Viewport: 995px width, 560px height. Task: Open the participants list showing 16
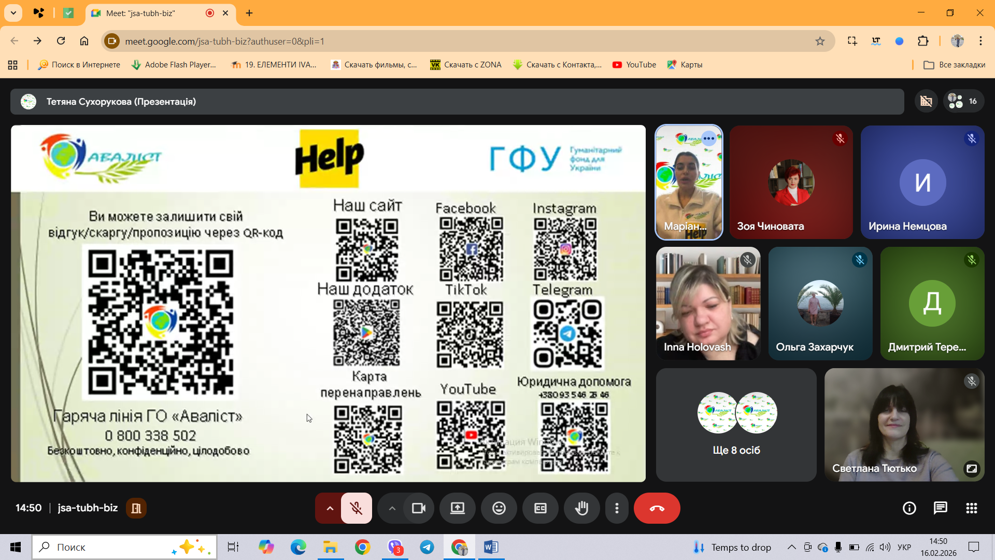[x=963, y=101]
